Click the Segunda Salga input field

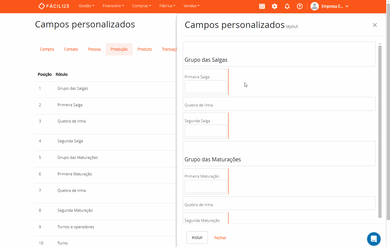(206, 131)
